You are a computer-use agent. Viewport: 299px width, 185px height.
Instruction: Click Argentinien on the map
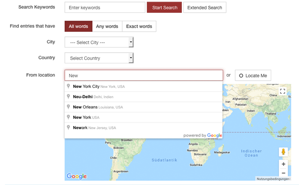coord(121,171)
